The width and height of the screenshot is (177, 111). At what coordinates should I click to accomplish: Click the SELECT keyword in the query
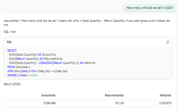coord(12,50)
